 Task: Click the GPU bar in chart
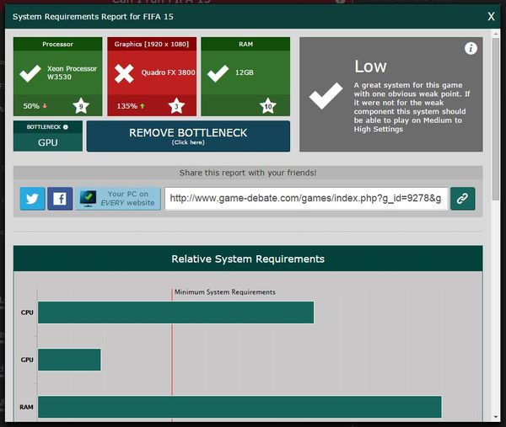[69, 360]
